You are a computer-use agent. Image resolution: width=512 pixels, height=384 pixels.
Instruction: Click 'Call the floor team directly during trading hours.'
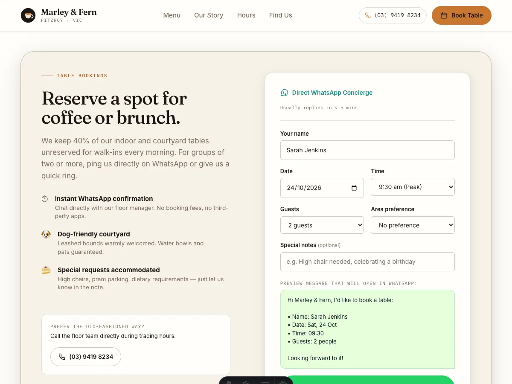pos(113,336)
